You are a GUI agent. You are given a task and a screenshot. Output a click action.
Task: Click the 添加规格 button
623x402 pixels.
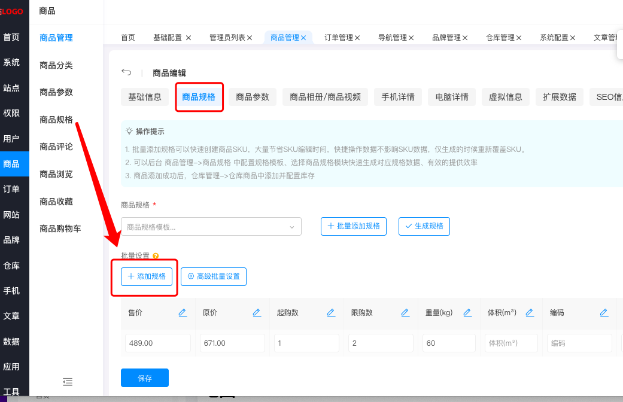tap(147, 276)
